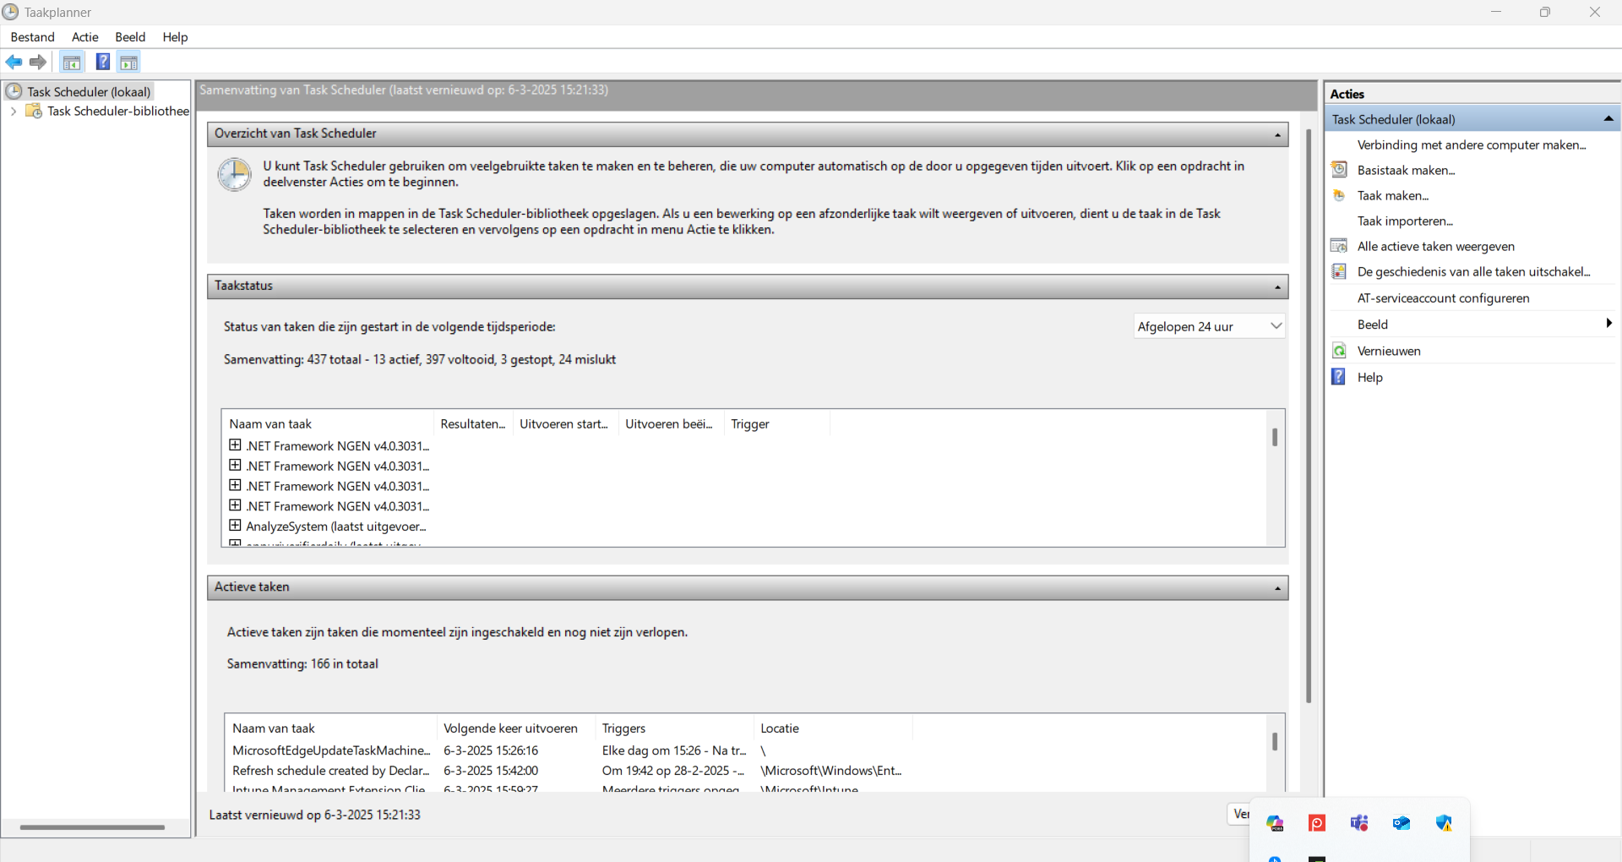Expand the first .NET Framework NGEN task
This screenshot has height=862, width=1622.
[235, 445]
